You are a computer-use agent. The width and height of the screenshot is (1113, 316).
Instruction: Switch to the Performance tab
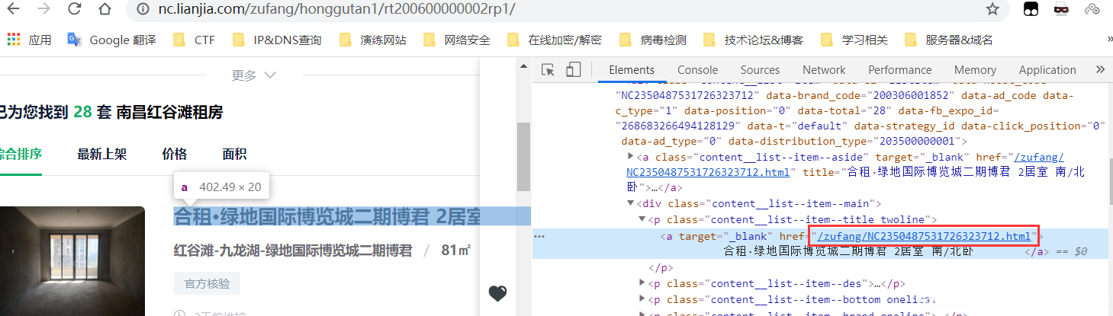point(900,70)
